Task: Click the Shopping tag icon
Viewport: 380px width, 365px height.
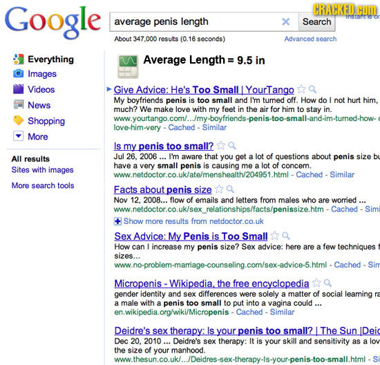Action: tap(19, 120)
